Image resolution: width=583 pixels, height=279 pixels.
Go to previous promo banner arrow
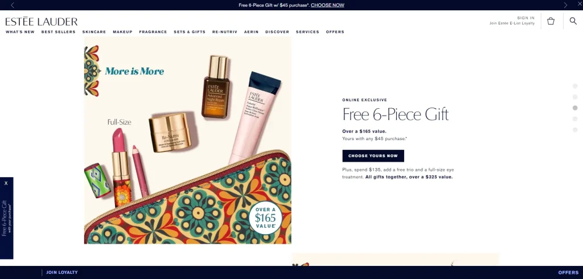13,5
